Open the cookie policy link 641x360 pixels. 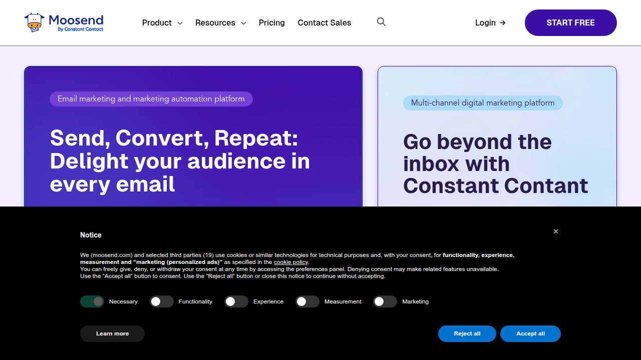coord(291,262)
